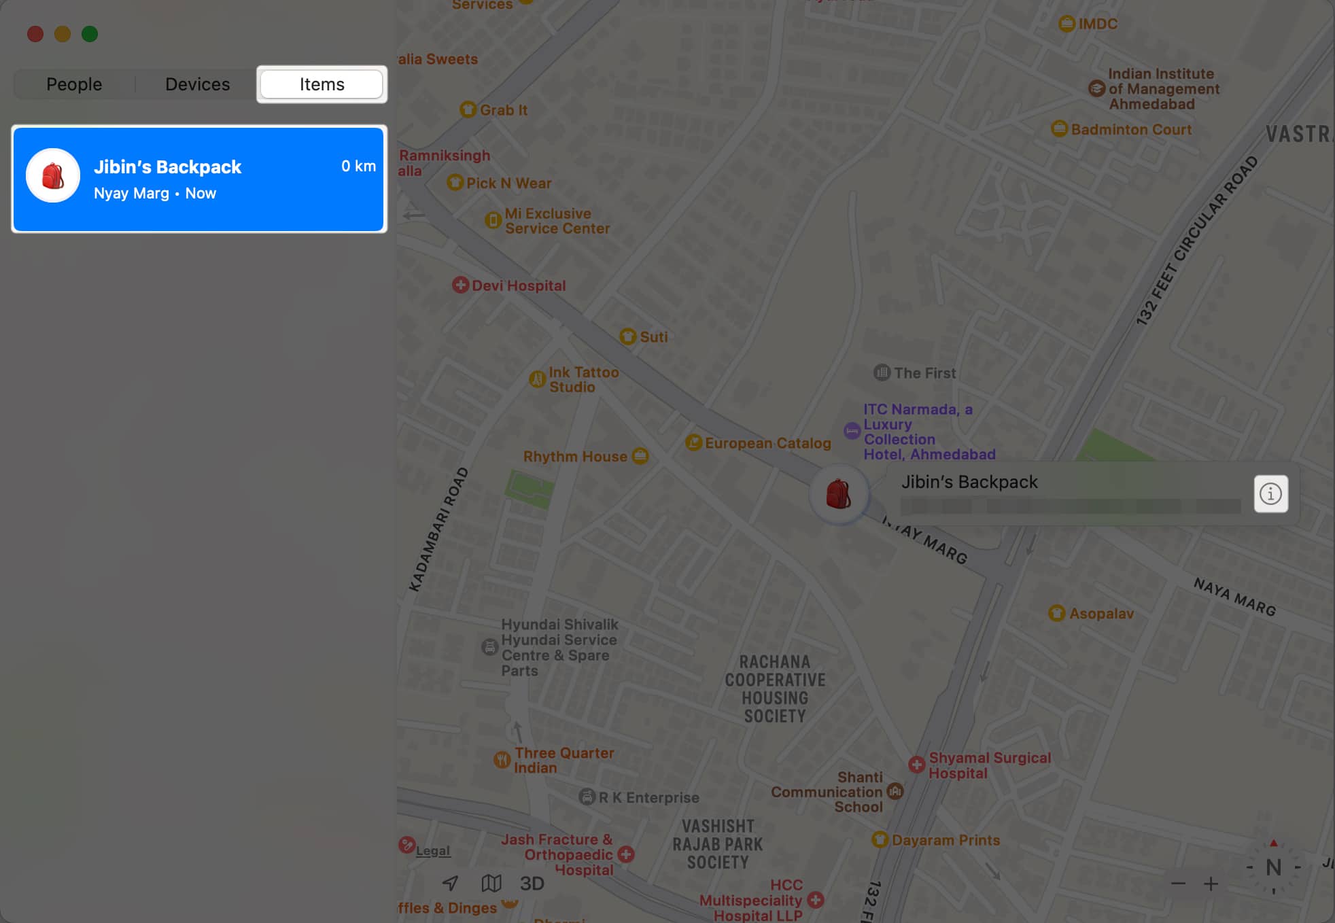Click the green fullscreen window button
This screenshot has height=923, width=1335.
pyautogui.click(x=89, y=34)
